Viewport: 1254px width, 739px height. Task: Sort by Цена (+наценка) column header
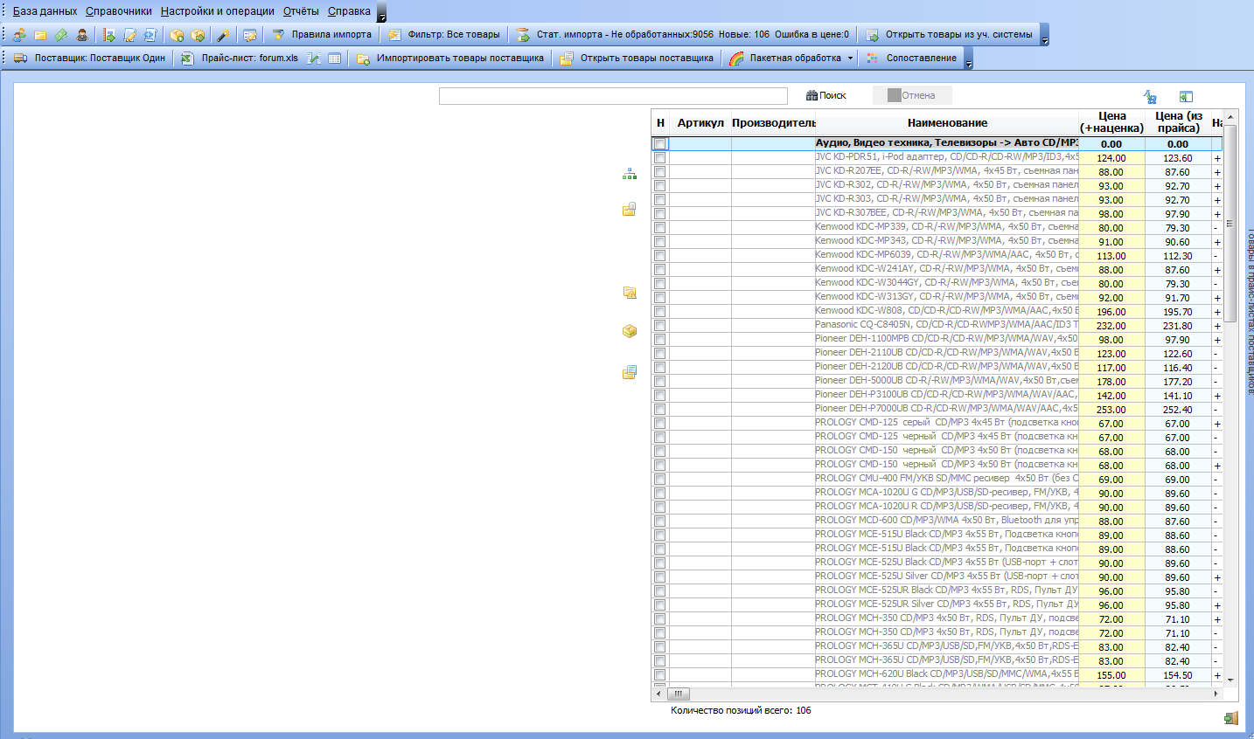tap(1111, 122)
